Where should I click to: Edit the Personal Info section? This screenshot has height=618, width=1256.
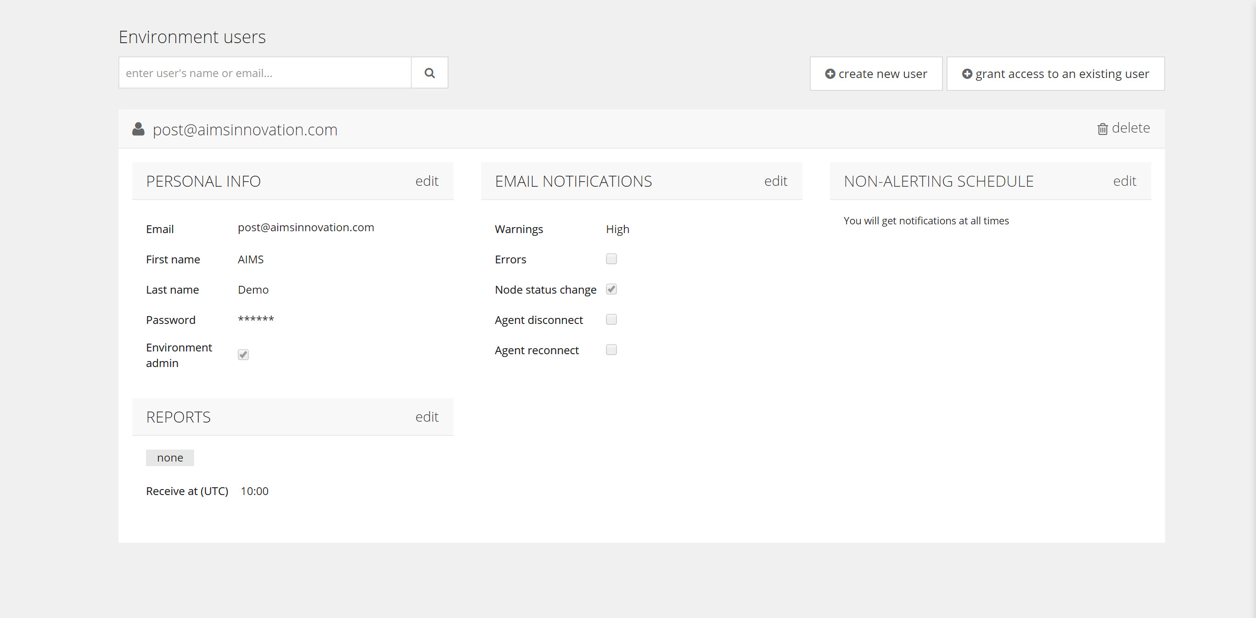click(x=426, y=181)
